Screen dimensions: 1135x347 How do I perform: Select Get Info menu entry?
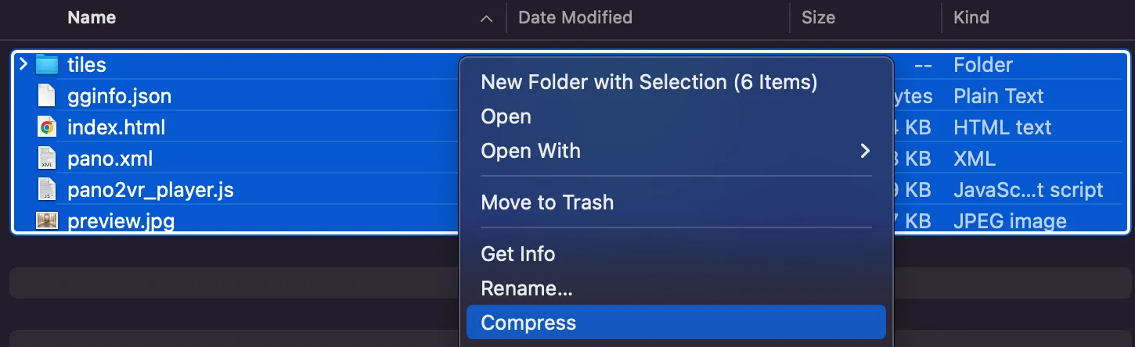517,254
